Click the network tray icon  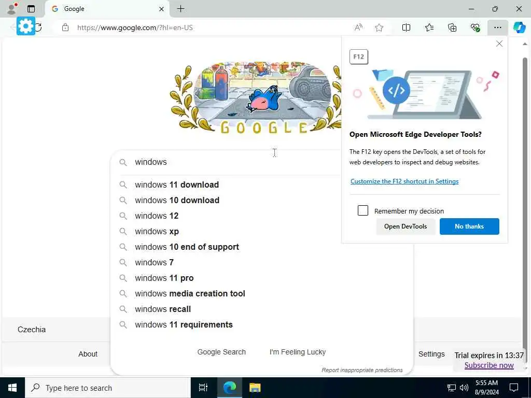(x=452, y=388)
